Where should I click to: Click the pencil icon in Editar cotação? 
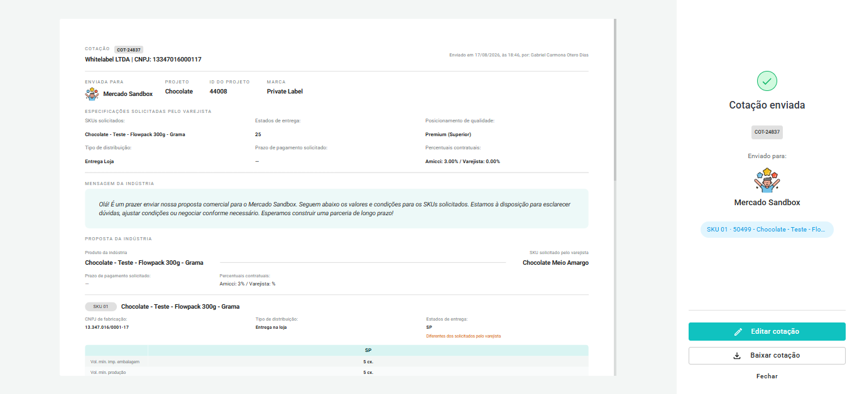click(739, 332)
